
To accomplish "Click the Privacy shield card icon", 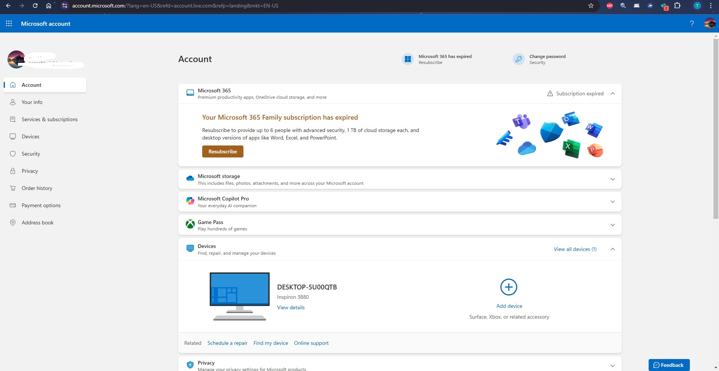I will 190,365.
